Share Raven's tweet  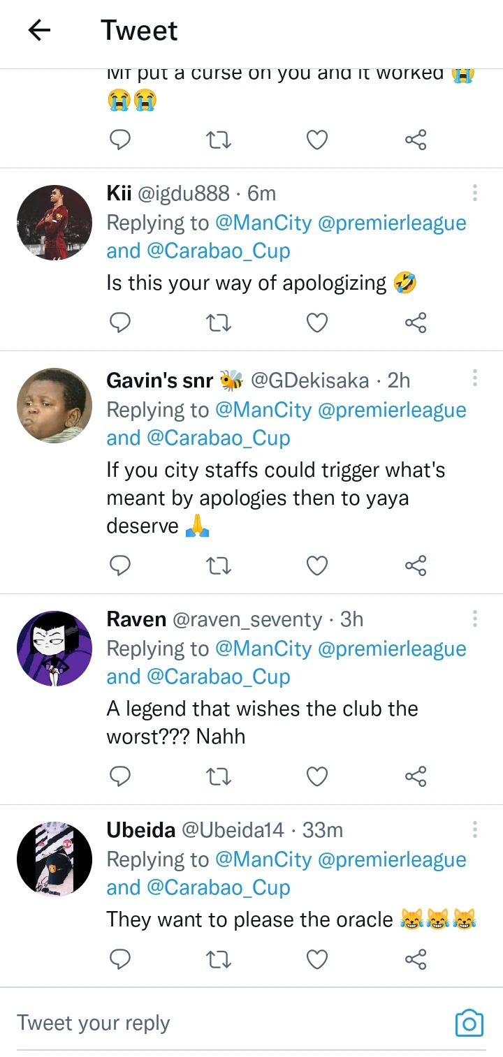[416, 776]
